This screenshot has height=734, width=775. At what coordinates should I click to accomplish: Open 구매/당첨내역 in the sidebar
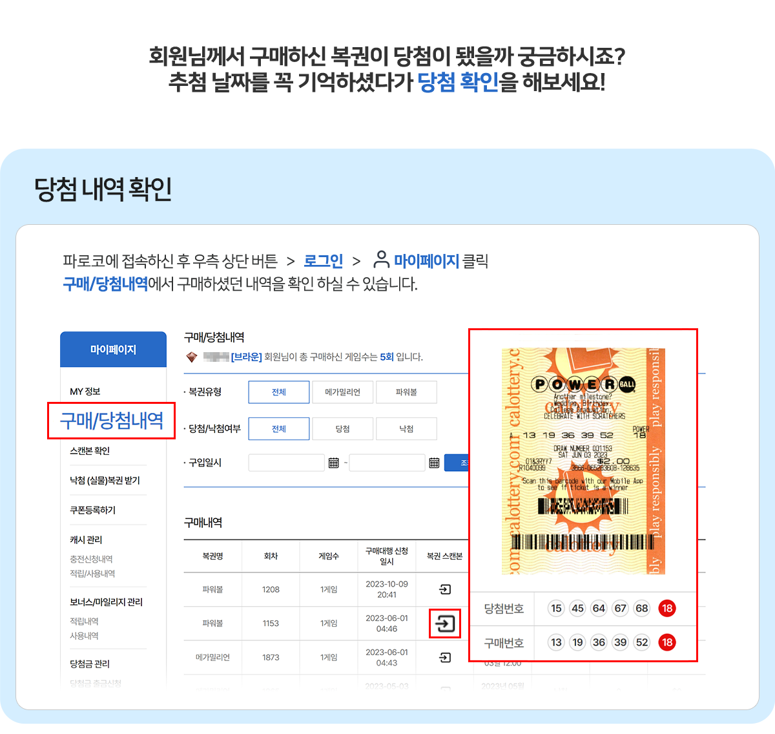(x=112, y=421)
